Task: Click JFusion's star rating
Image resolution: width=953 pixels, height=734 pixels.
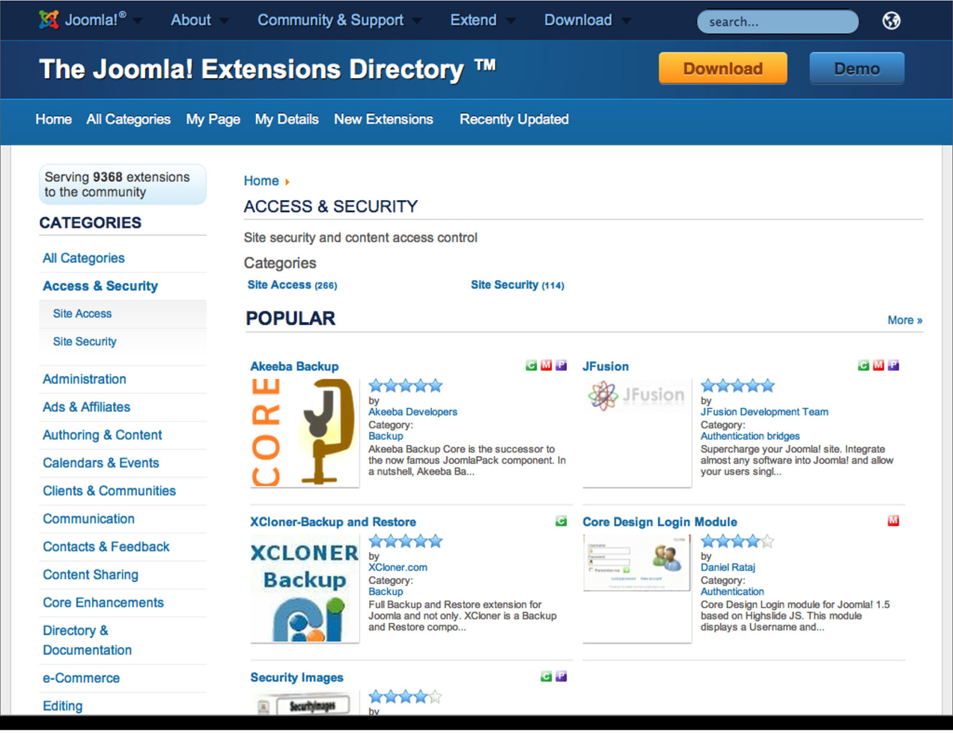Action: 737,385
